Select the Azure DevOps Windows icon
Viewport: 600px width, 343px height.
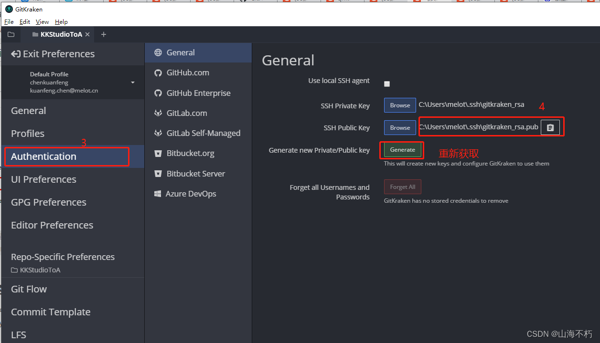[x=158, y=194]
